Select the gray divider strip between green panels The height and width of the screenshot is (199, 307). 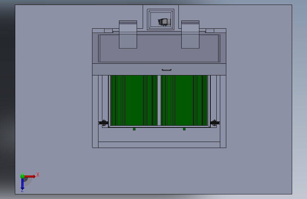click(159, 100)
